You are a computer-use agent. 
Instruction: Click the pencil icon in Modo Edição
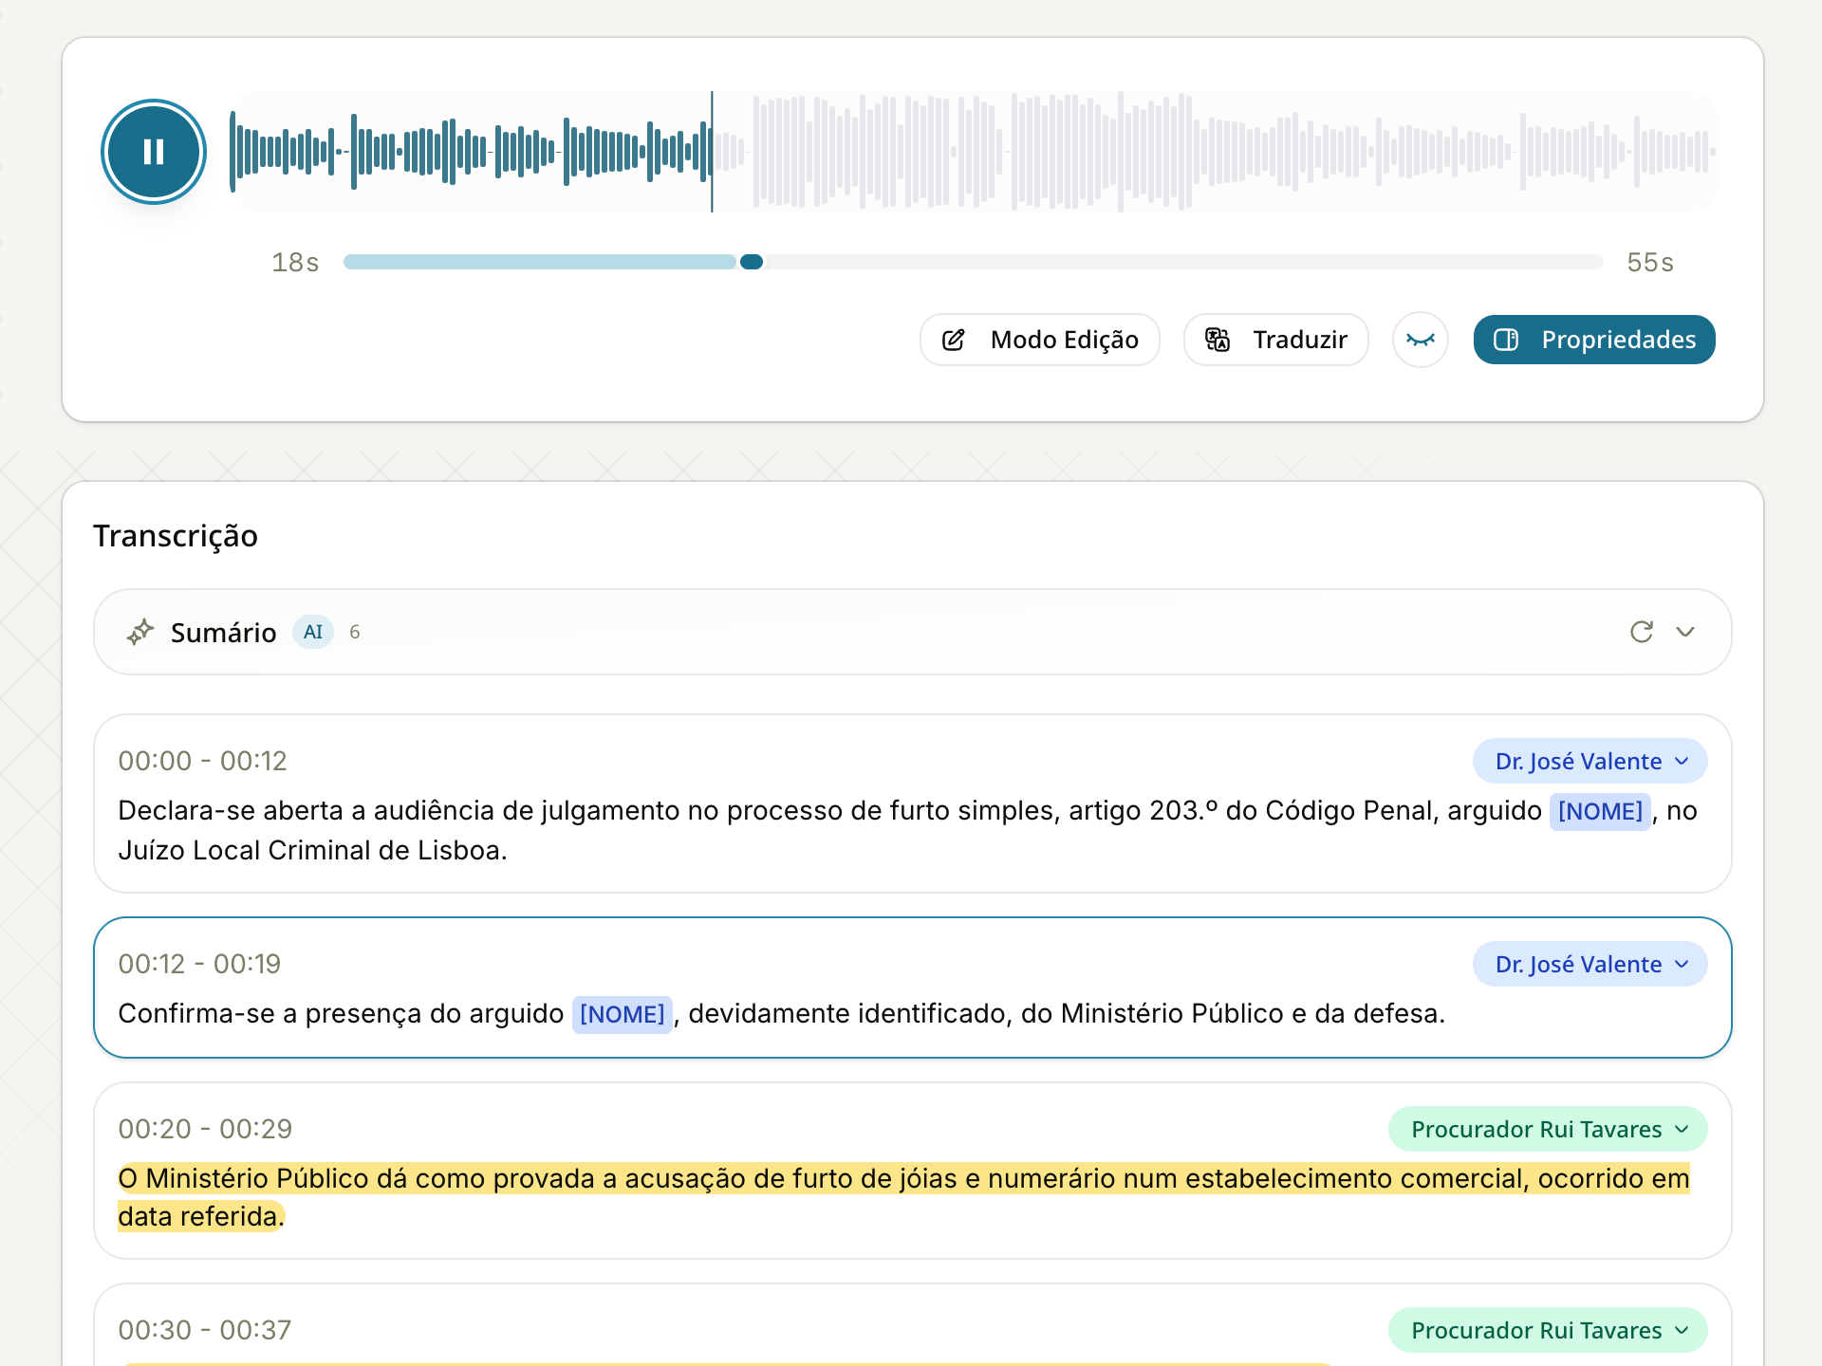(x=954, y=340)
